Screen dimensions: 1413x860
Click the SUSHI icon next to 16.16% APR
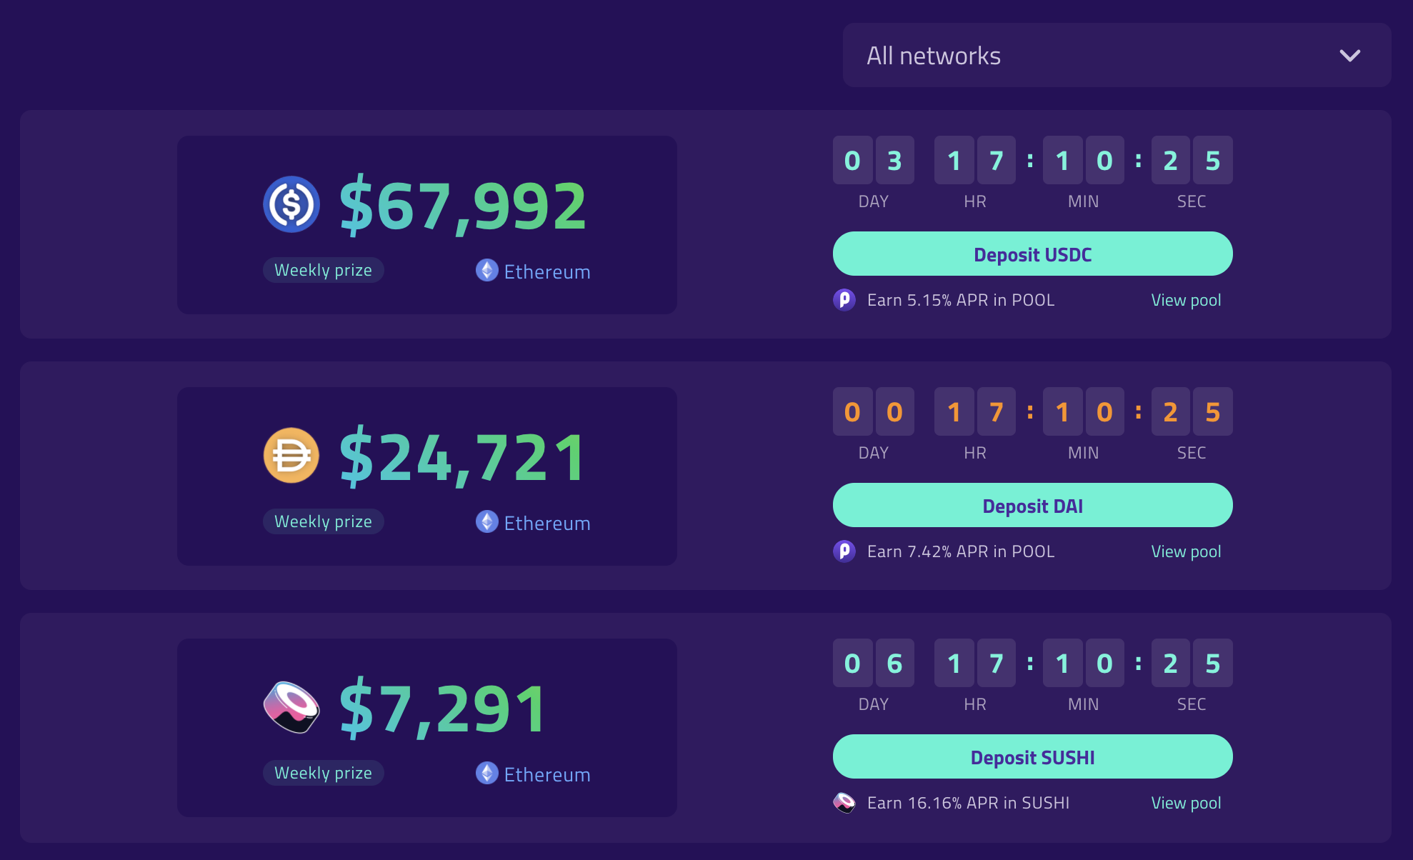pos(844,802)
